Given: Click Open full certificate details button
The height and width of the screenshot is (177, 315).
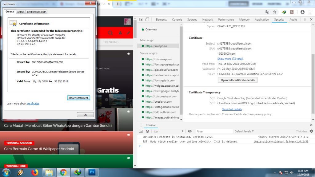Looking at the screenshot, I should pyautogui.click(x=237, y=80).
